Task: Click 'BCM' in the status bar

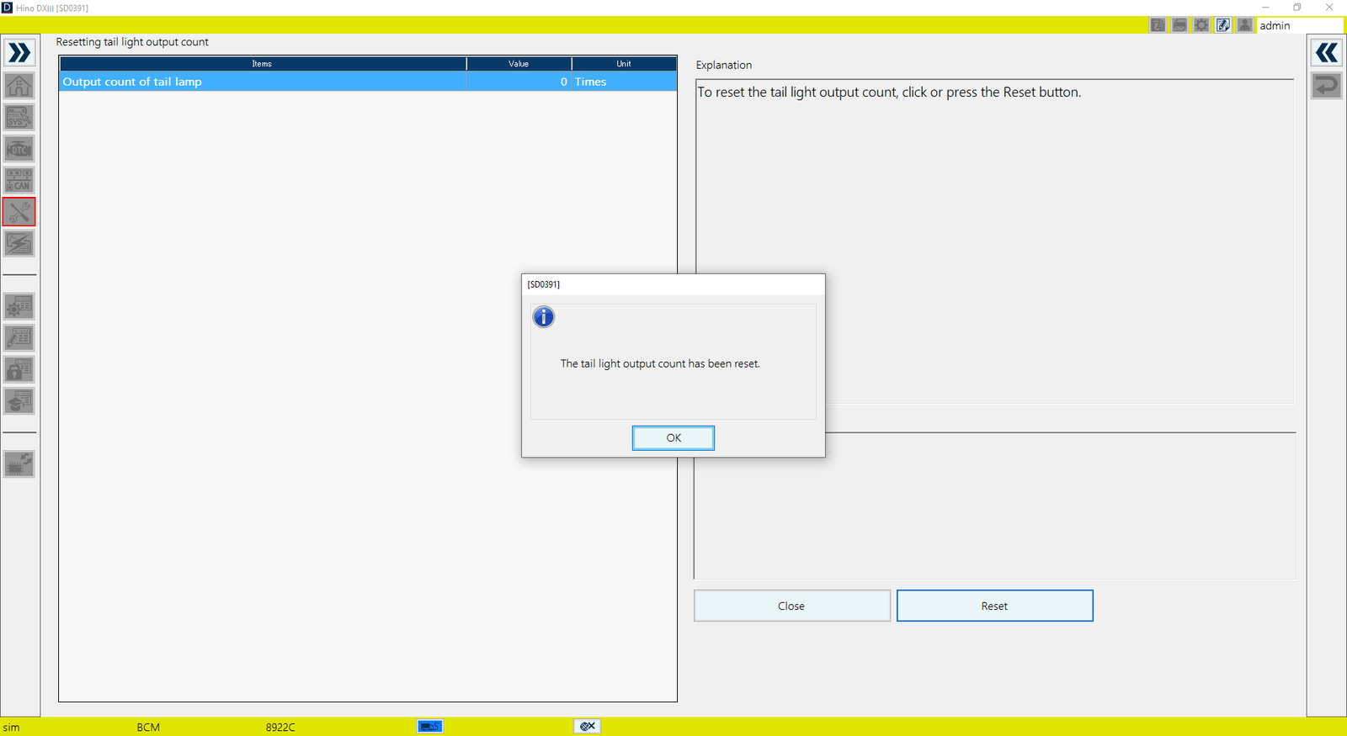Action: [148, 727]
